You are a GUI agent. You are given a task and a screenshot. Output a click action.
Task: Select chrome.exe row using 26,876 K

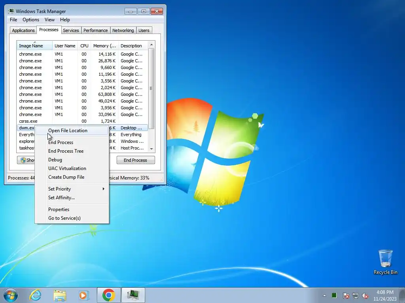pyautogui.click(x=82, y=61)
